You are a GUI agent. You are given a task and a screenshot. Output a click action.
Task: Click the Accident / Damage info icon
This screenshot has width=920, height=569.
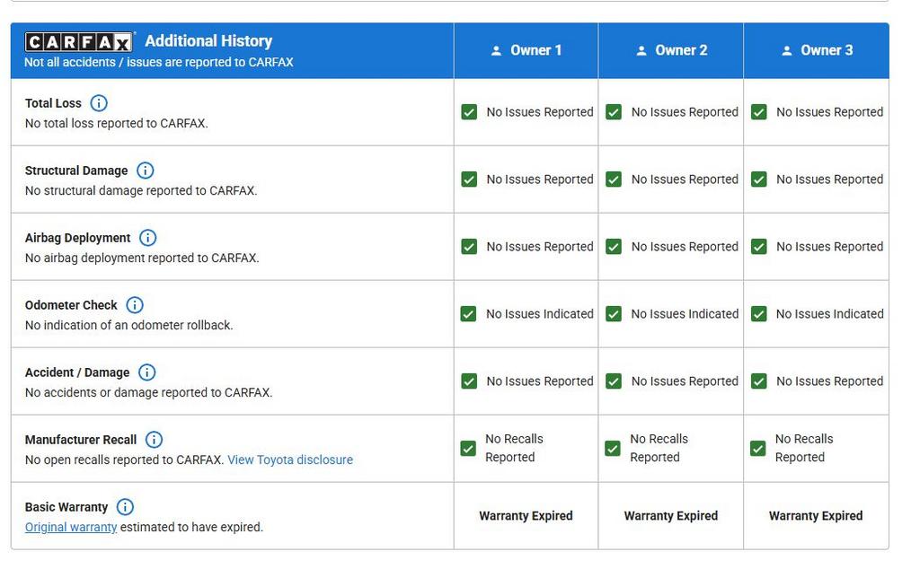coord(147,372)
